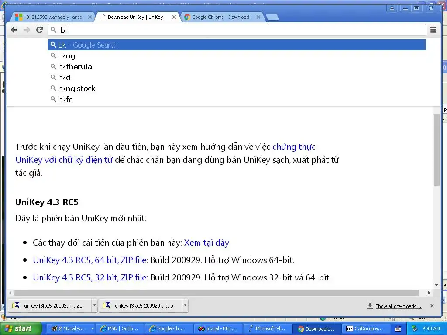
Task: Go forward with the forward arrow
Action: (x=27, y=30)
